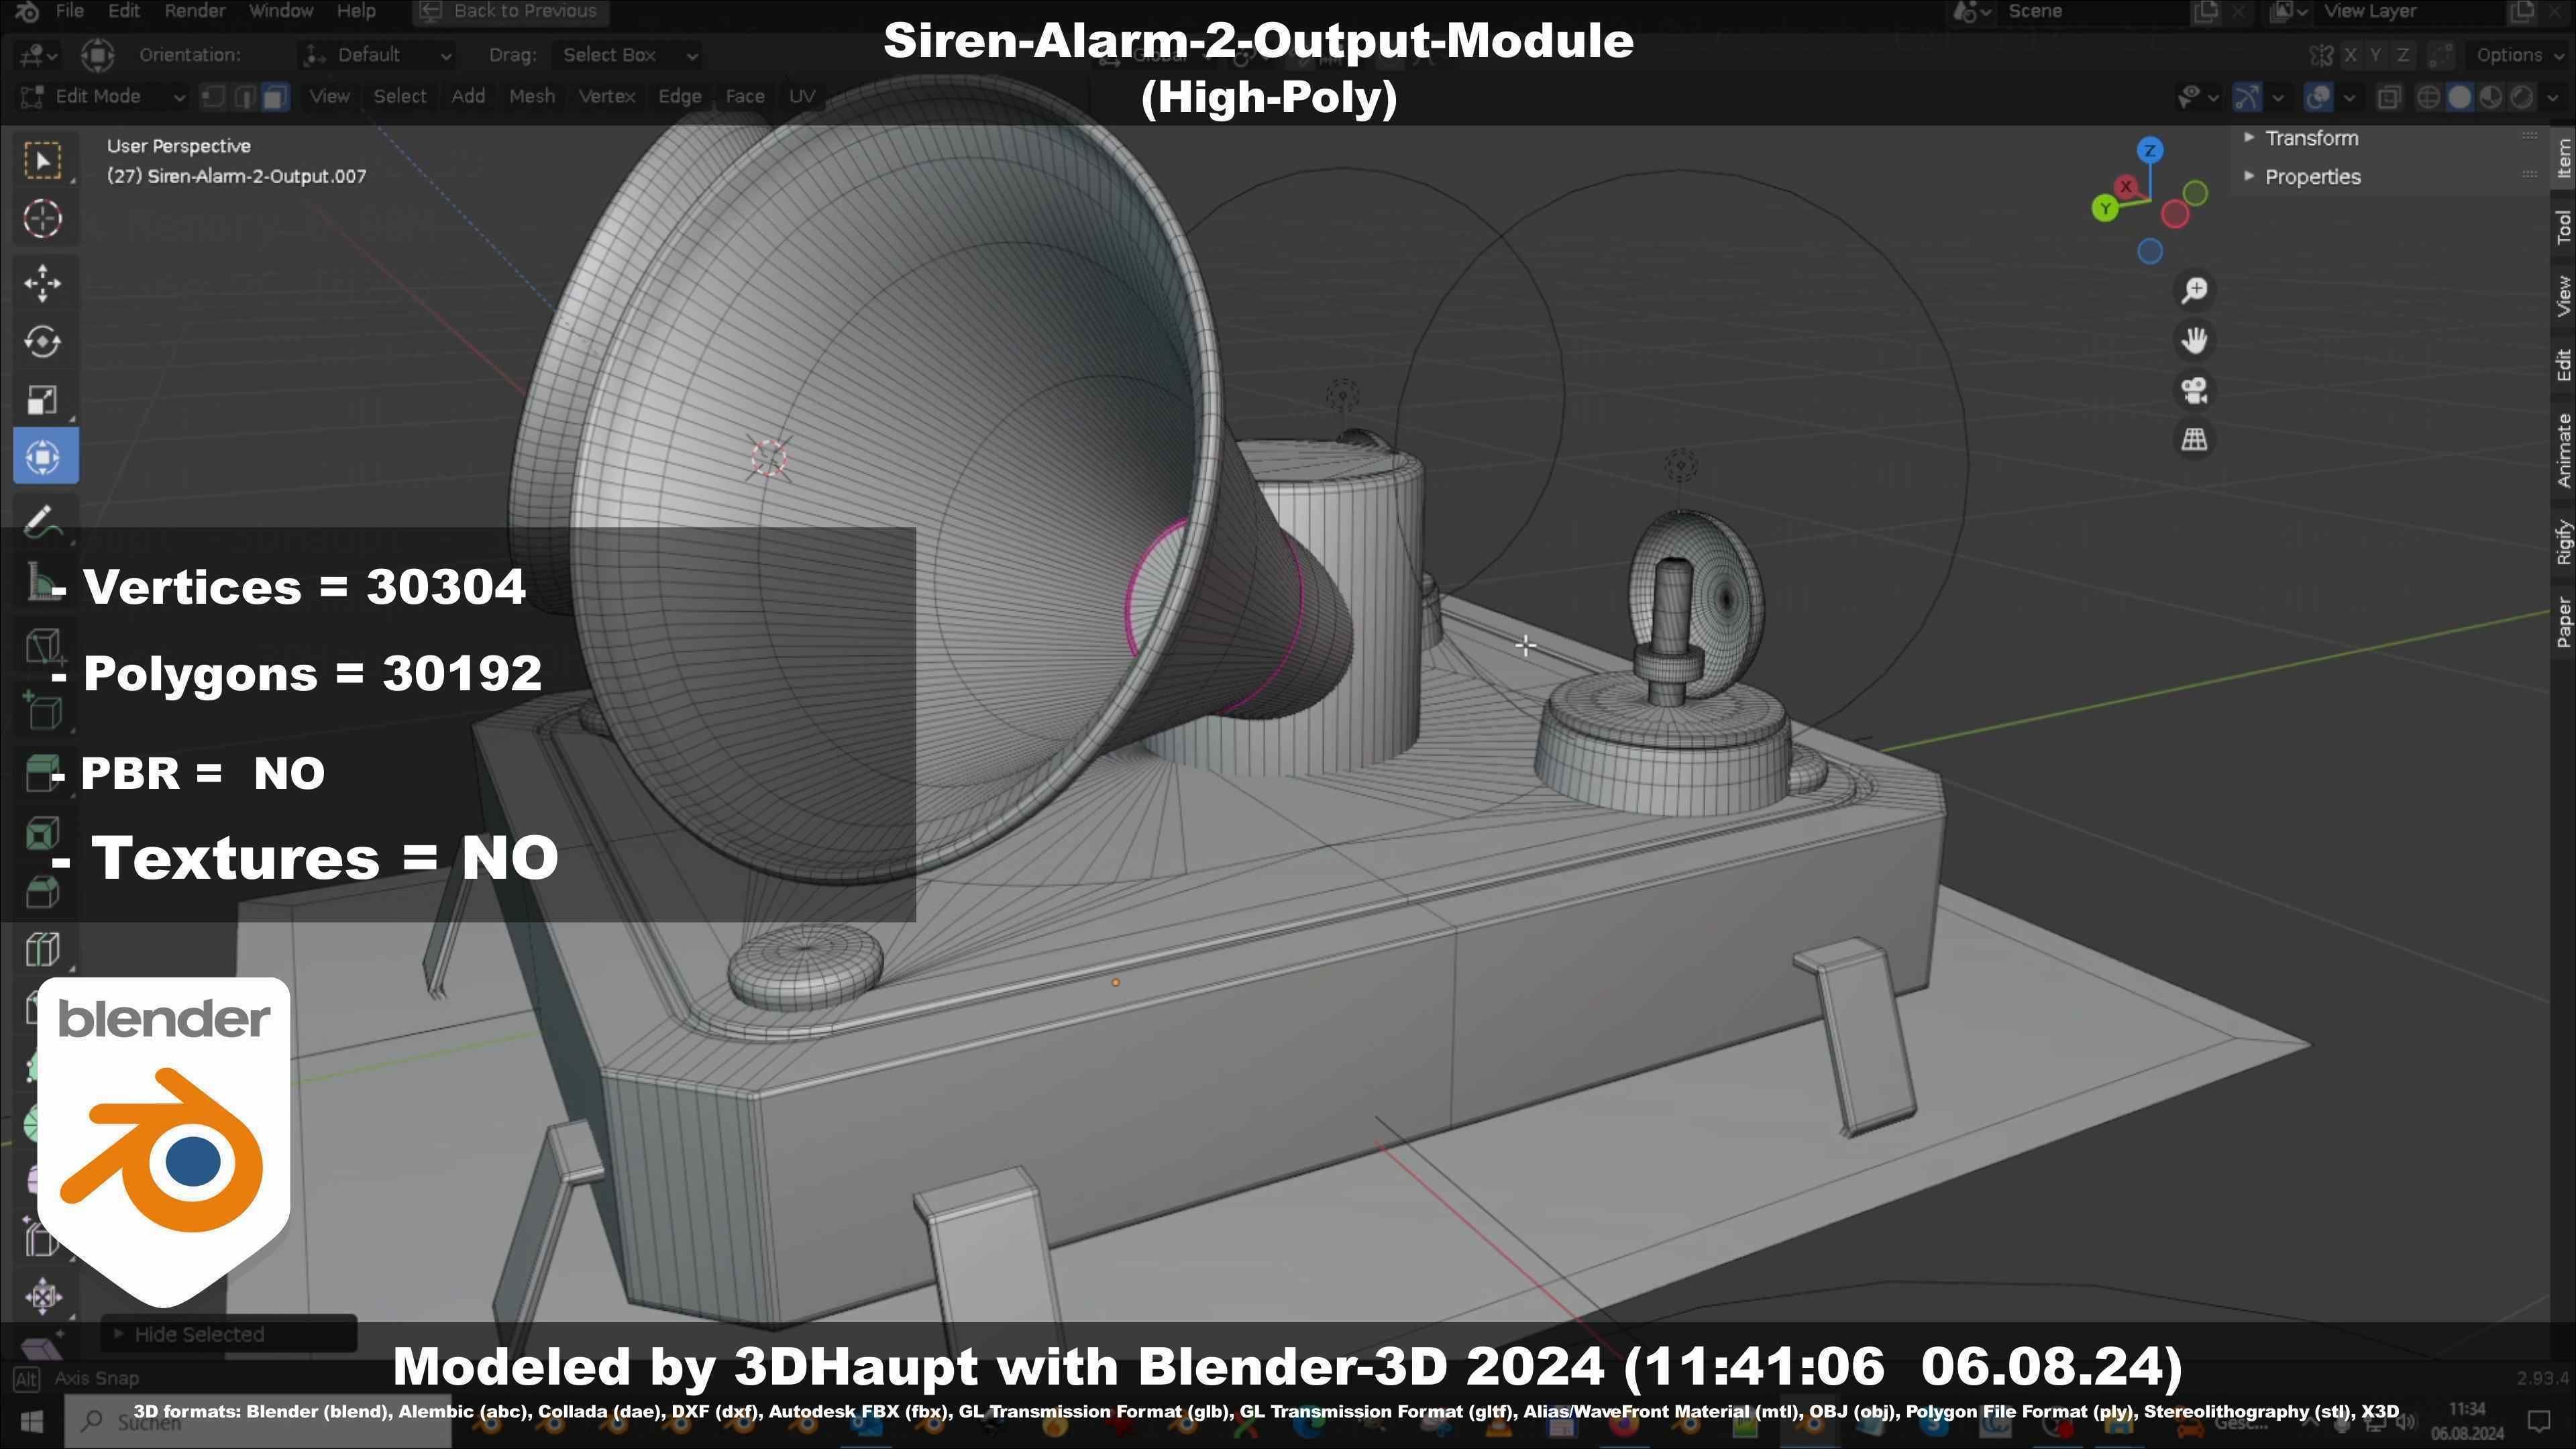Open the object visibility eye dropdown
Viewport: 2576px width, 1449px height.
[2198, 97]
